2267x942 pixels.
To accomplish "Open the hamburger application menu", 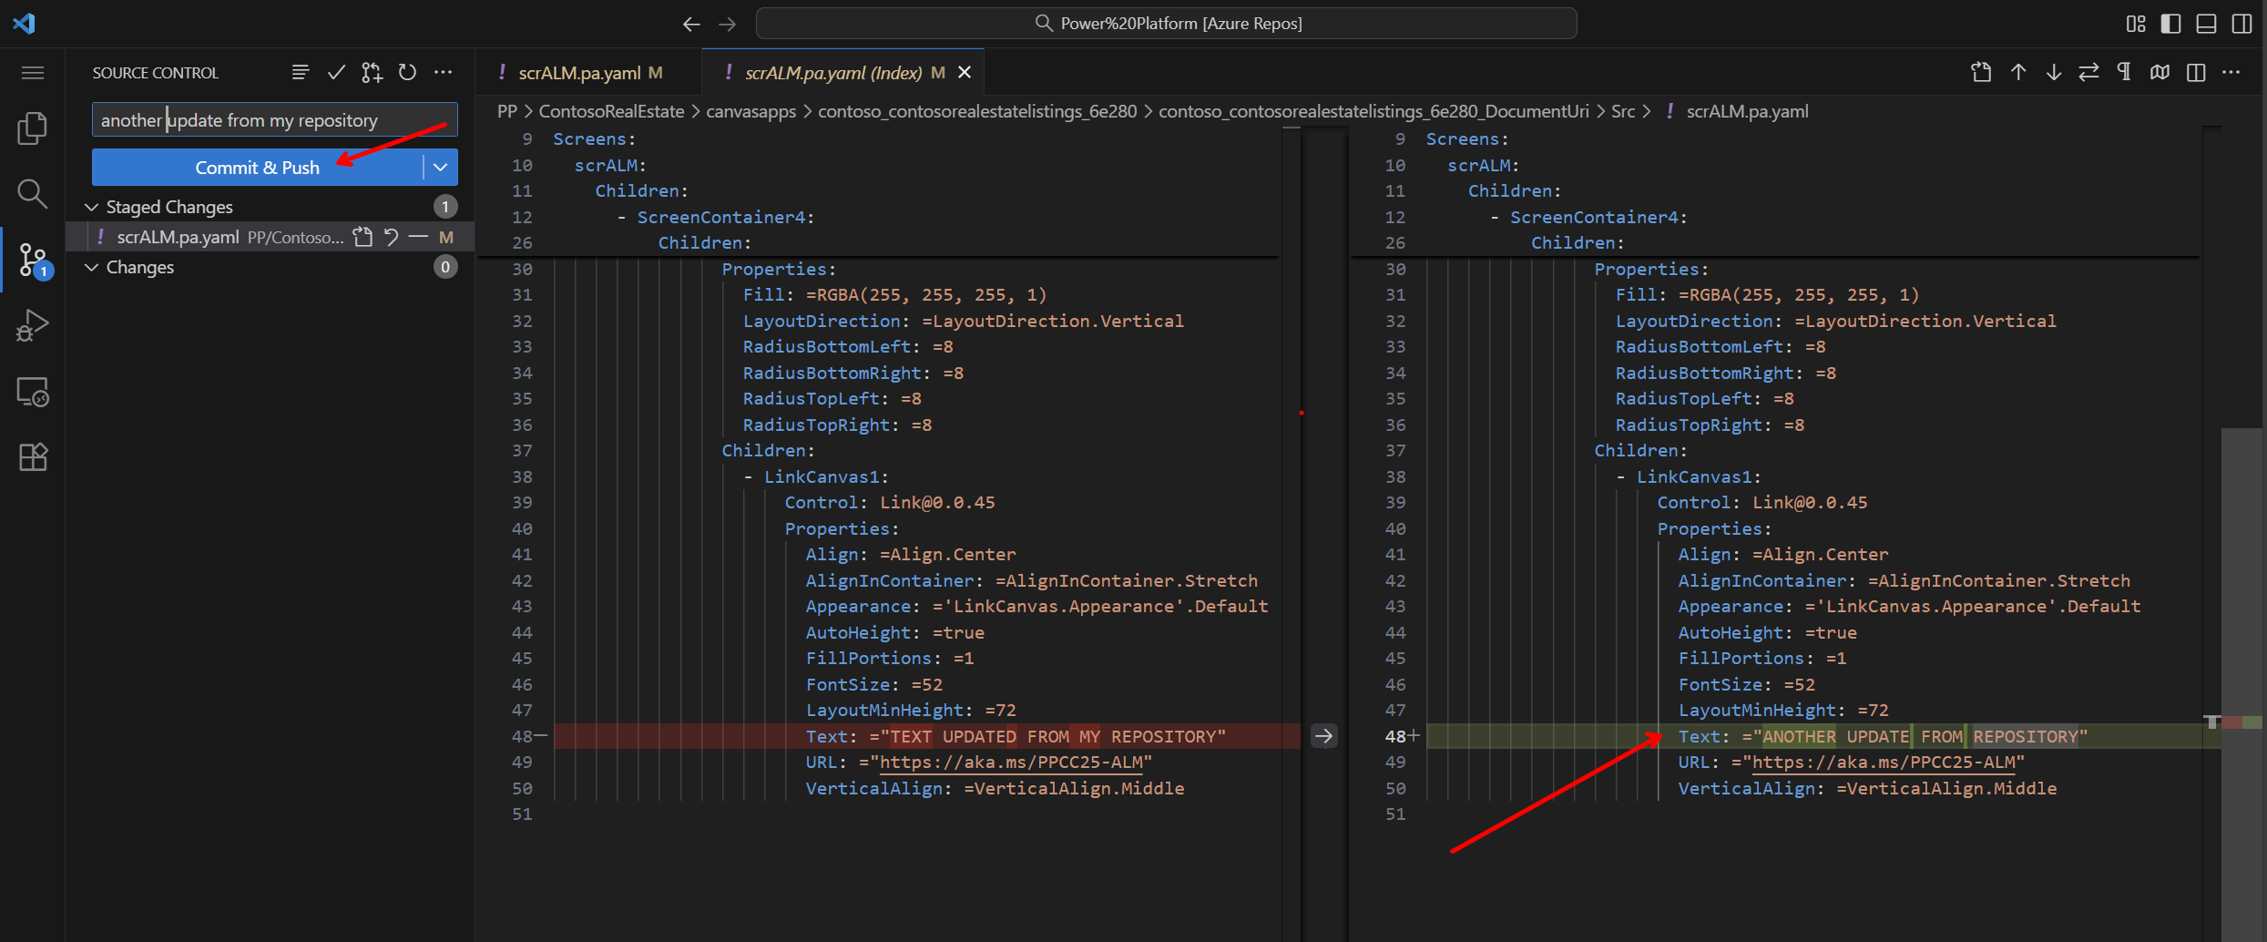I will [x=32, y=72].
